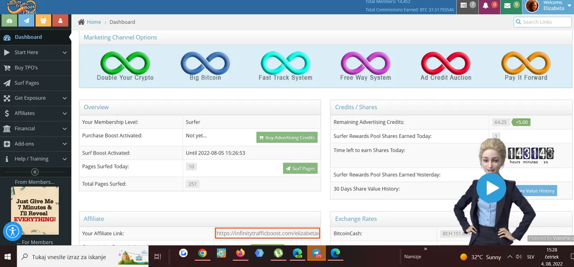Click the red user profile shortcut button
Screen dimensions: 574x267
(x=61, y=21)
